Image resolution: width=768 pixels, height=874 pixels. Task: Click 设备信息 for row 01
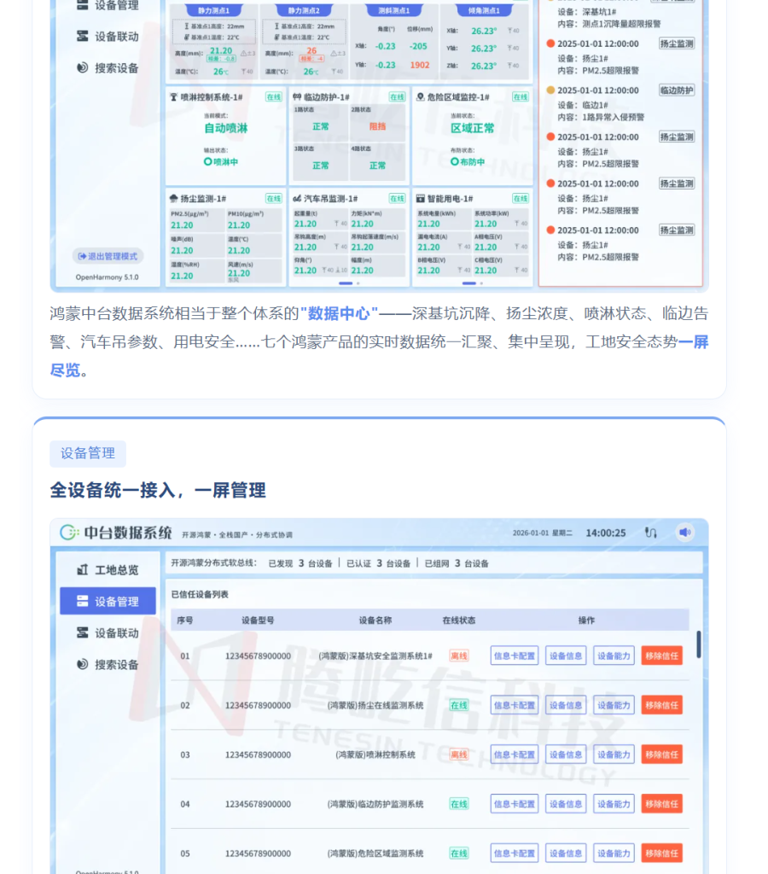tap(566, 656)
